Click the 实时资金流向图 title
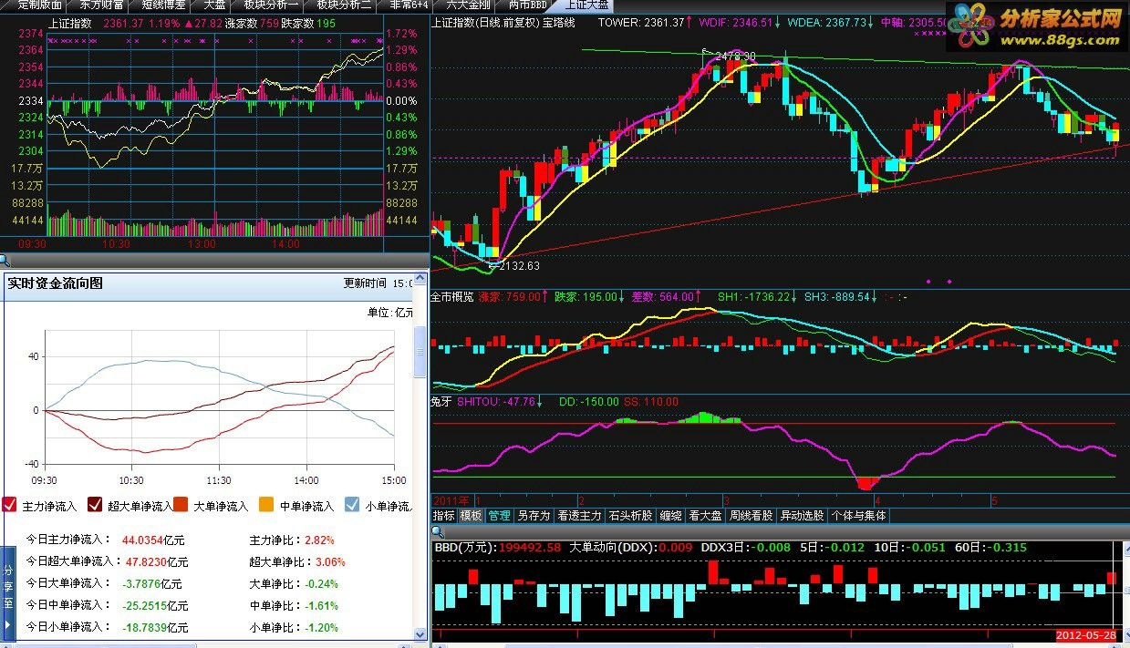The height and width of the screenshot is (648, 1130). [x=55, y=283]
